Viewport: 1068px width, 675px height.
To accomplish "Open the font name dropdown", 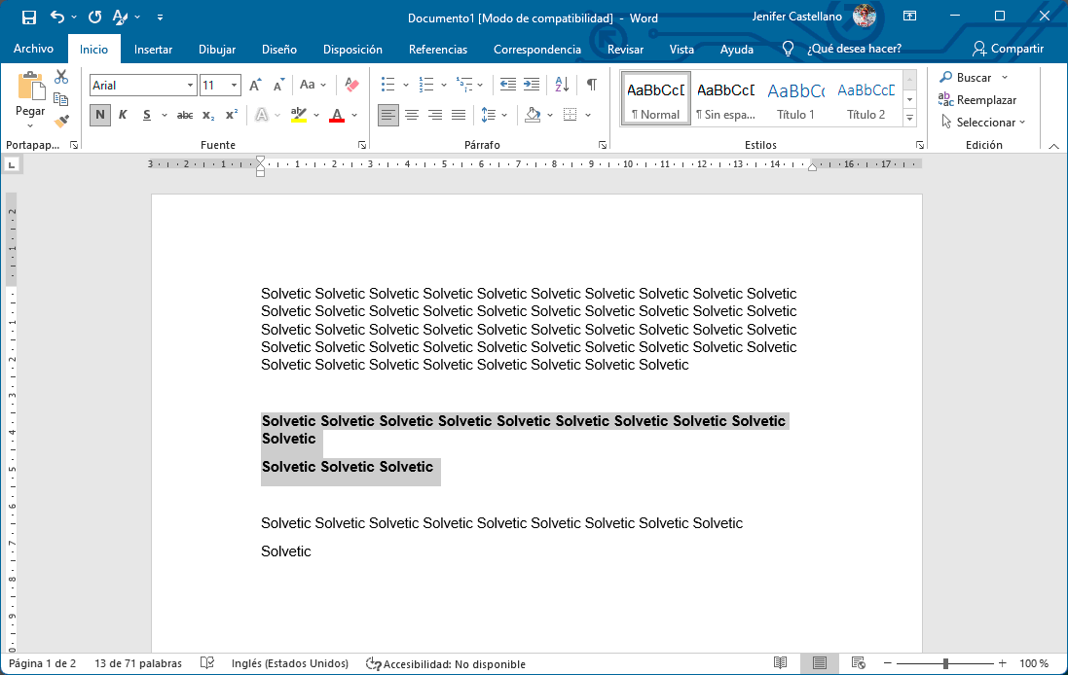I will tap(190, 85).
